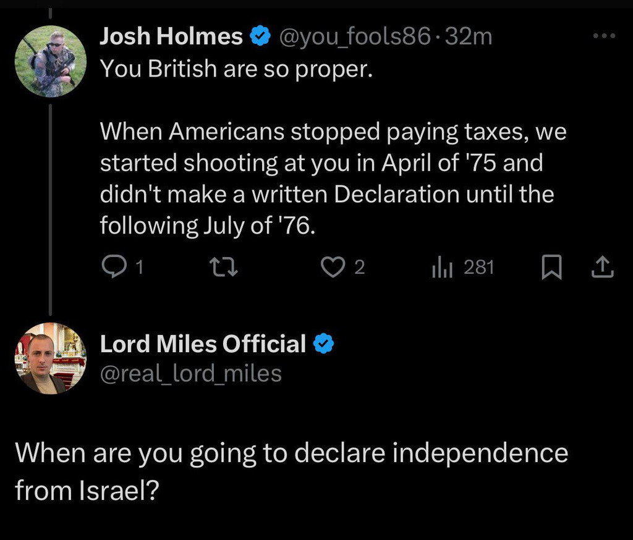
Task: Click the 281 views count
Action: 478,267
